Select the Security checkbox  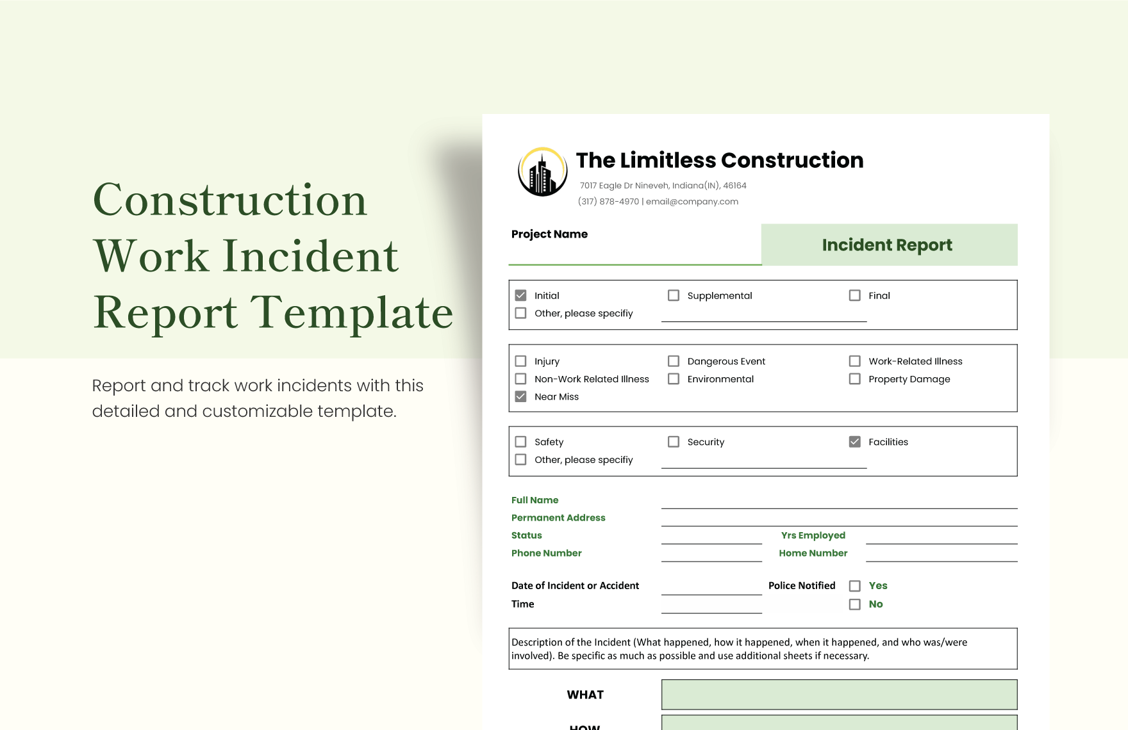tap(673, 441)
